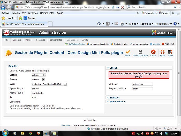Click the search magnifier icon
The height and width of the screenshot is (136, 181).
pyautogui.click(x=175, y=7)
